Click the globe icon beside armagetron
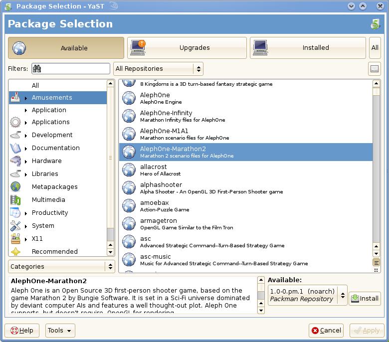Screen dimensions: 389x342 coord(129,223)
